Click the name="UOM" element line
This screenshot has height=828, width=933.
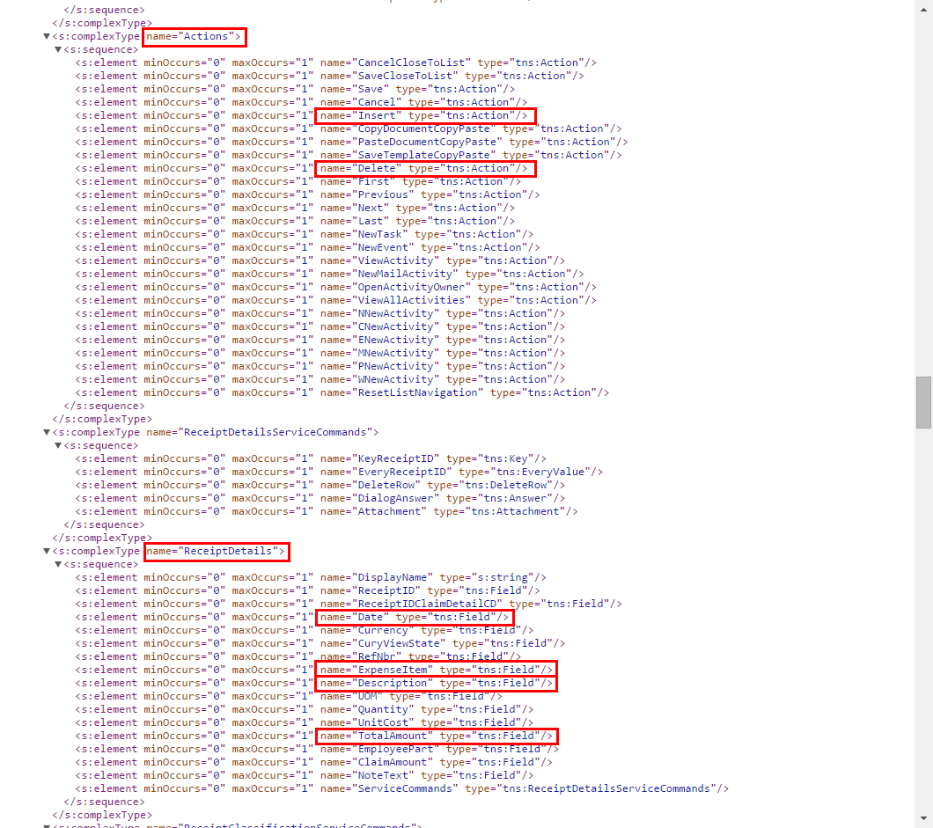point(289,696)
